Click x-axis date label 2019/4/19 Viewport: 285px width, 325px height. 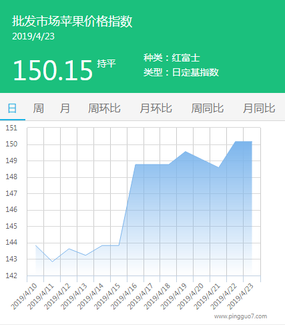[174, 296]
